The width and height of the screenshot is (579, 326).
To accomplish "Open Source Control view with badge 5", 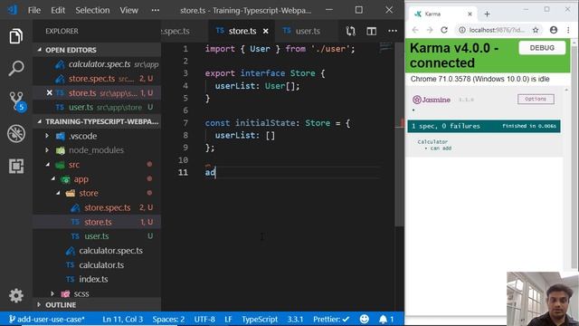I will [x=17, y=101].
